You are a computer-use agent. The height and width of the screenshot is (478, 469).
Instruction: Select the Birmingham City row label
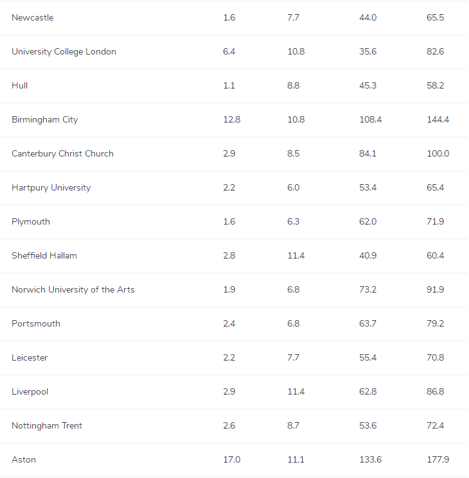(x=45, y=120)
